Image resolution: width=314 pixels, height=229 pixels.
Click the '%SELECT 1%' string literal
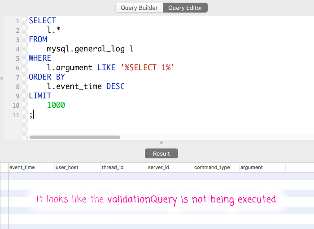(148, 68)
